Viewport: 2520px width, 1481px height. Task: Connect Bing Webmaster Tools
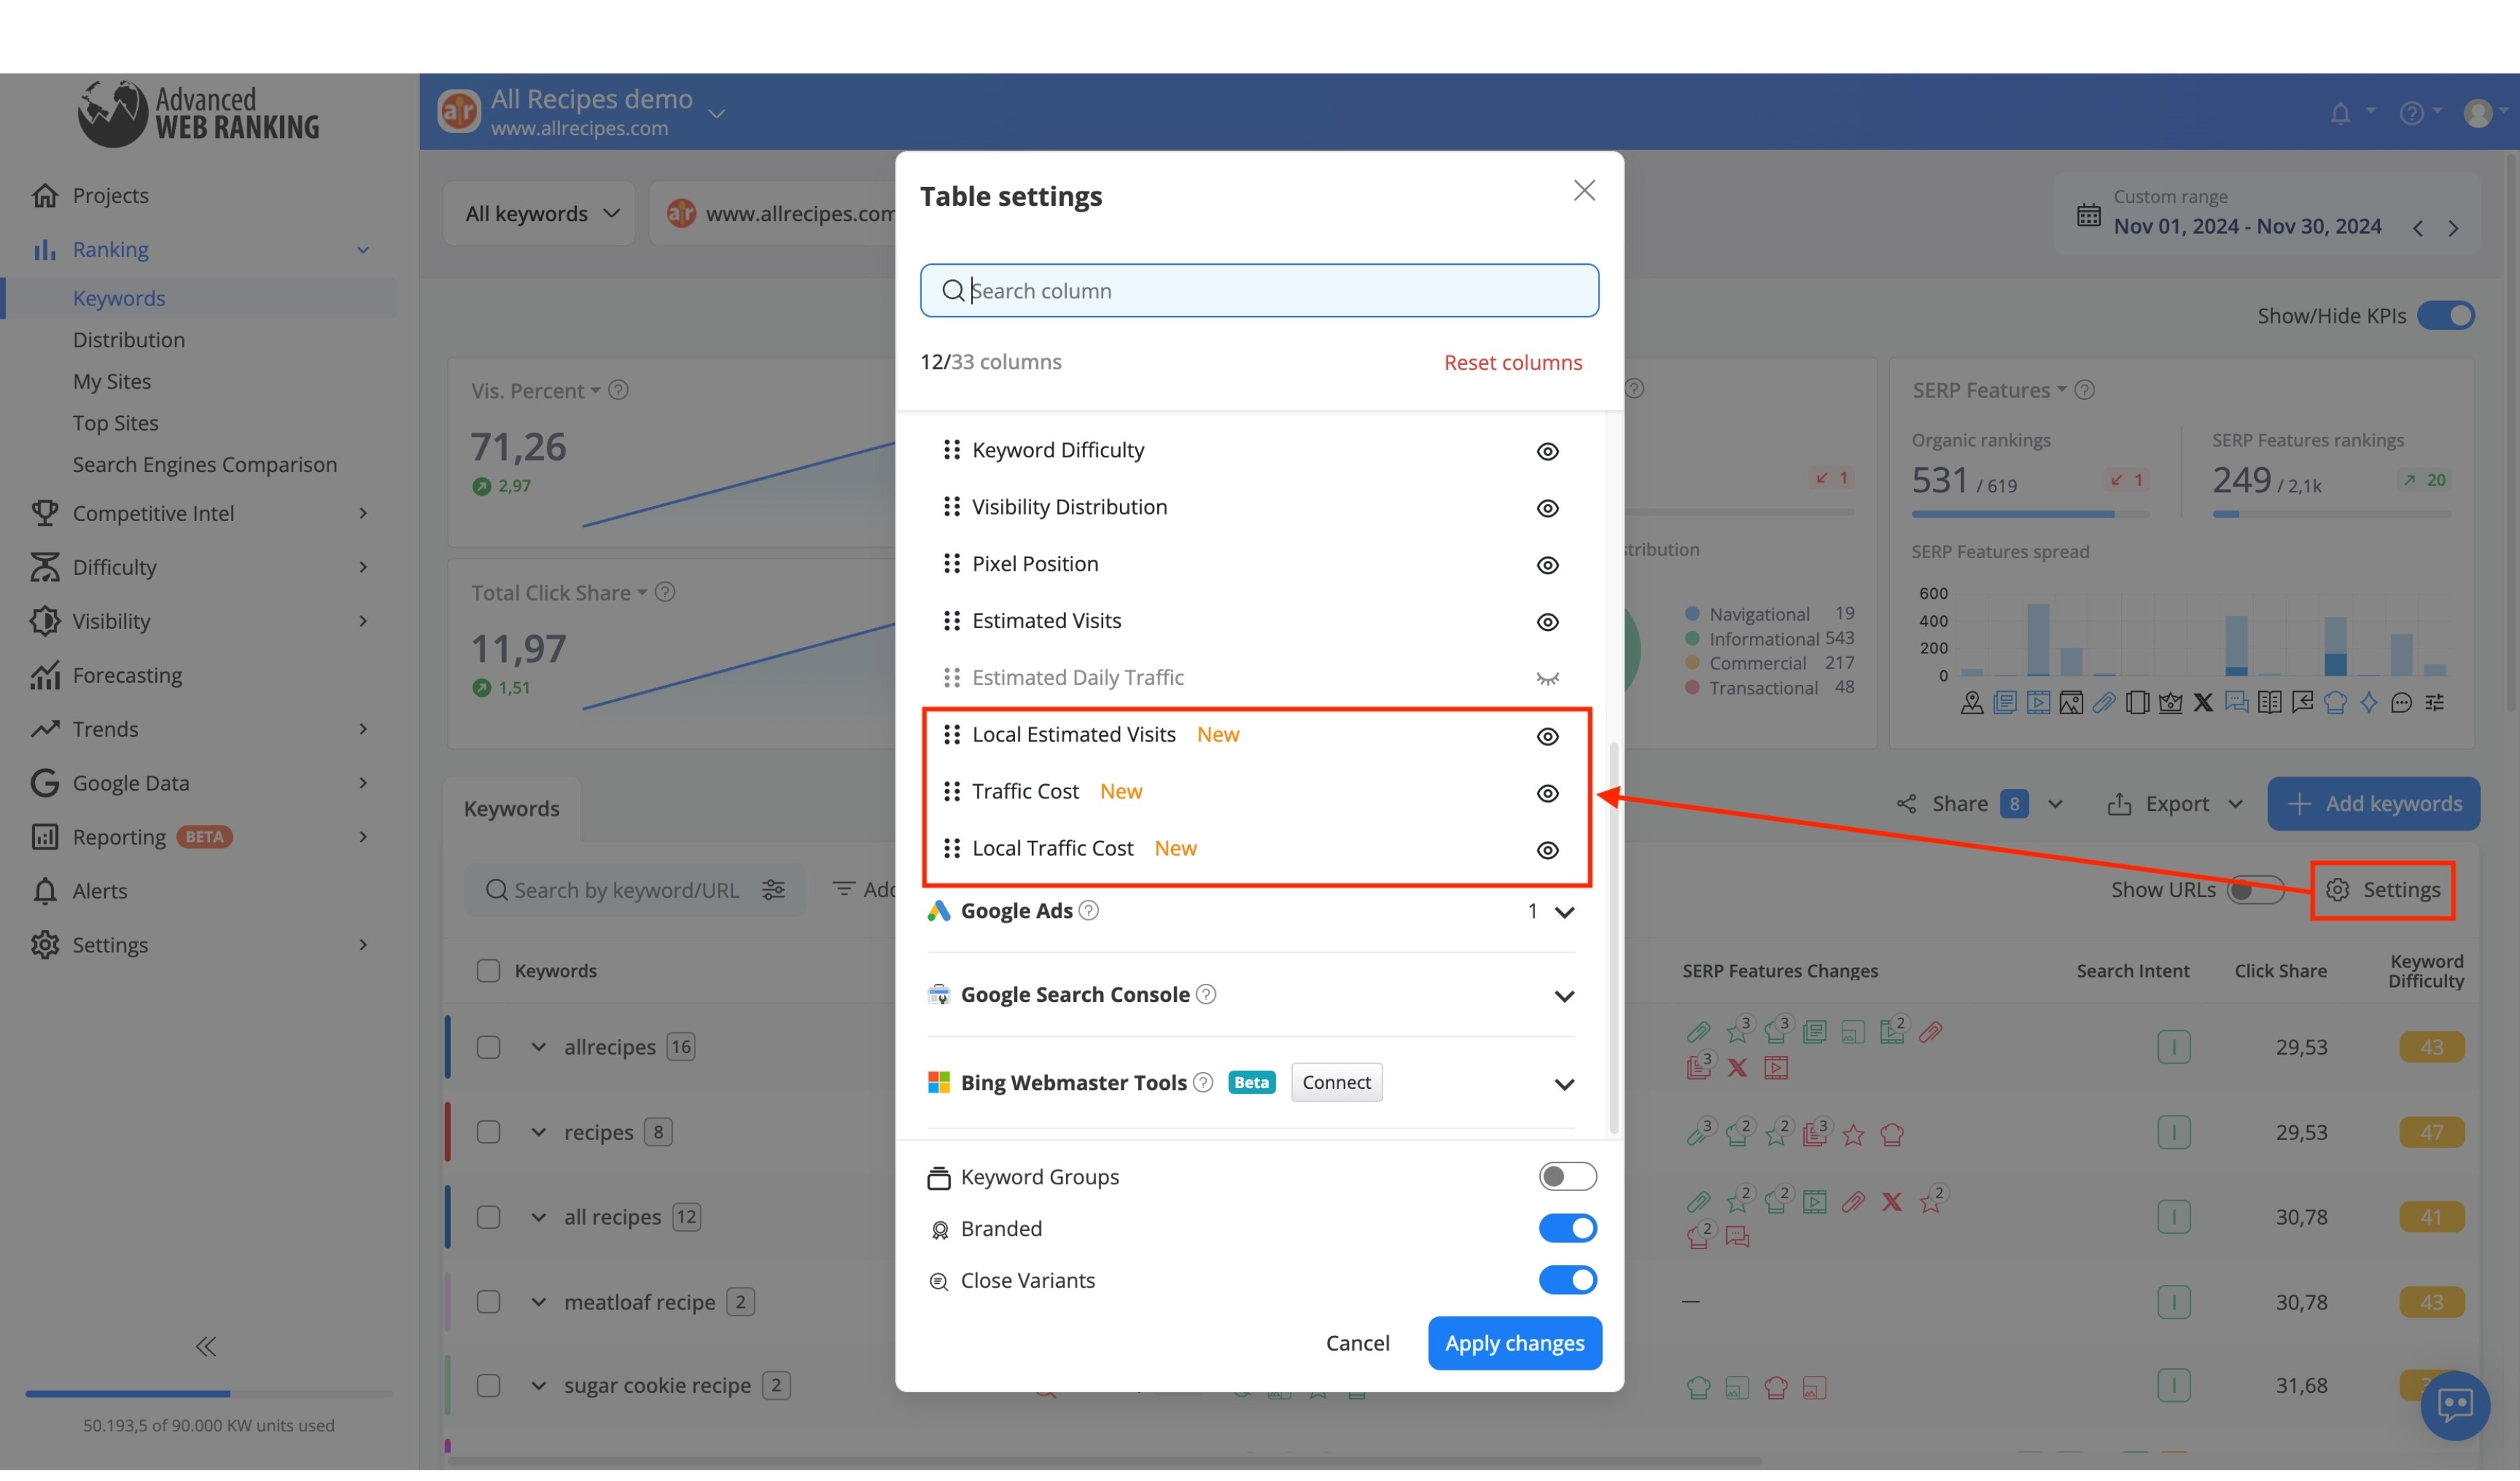pyautogui.click(x=1336, y=1083)
